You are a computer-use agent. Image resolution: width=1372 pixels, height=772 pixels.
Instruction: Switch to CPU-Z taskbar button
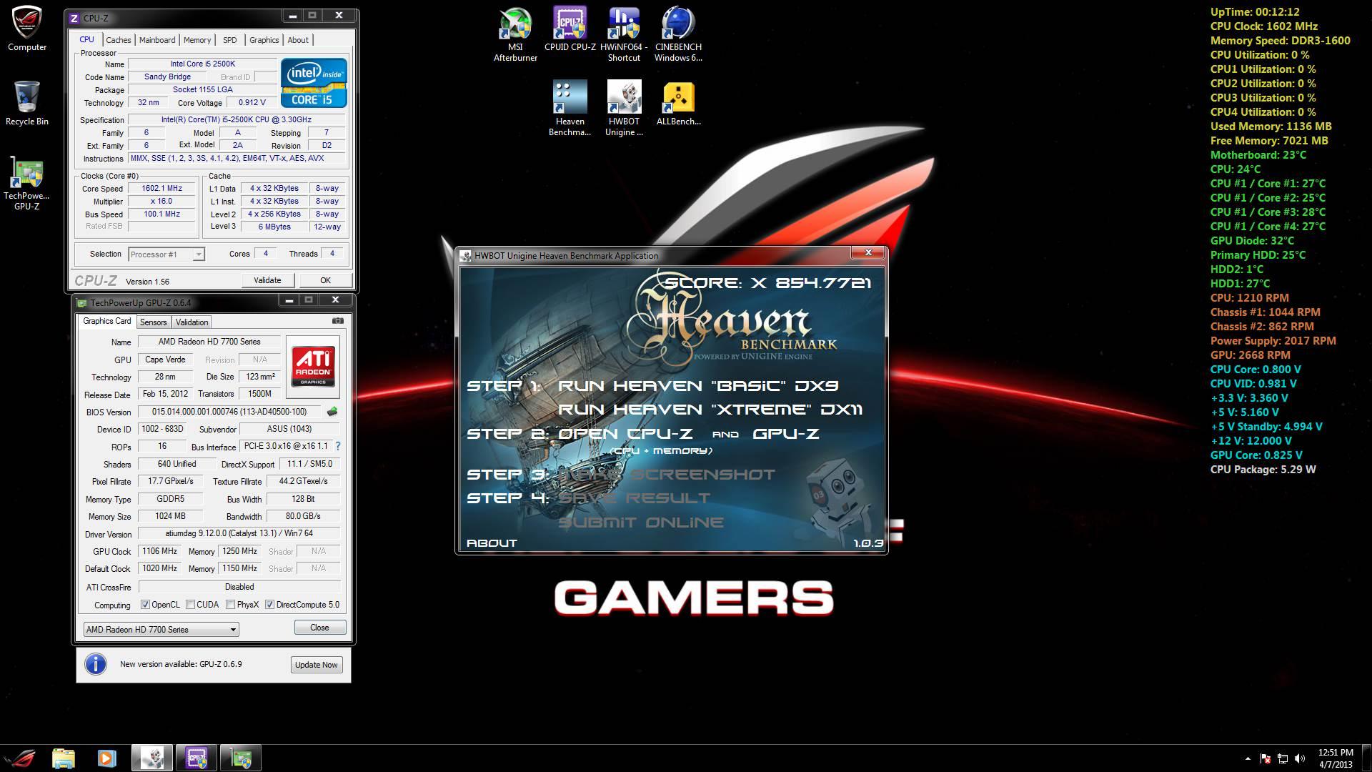click(x=197, y=758)
